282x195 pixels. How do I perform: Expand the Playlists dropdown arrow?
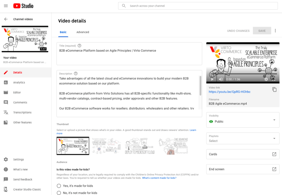(274, 138)
